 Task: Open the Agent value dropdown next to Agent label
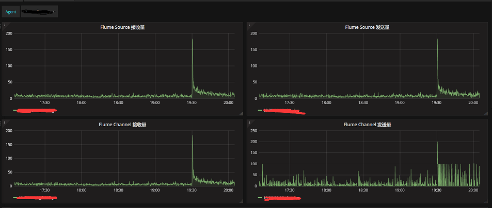[39, 11]
